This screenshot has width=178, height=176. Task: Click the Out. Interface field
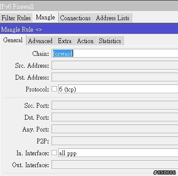115,165
